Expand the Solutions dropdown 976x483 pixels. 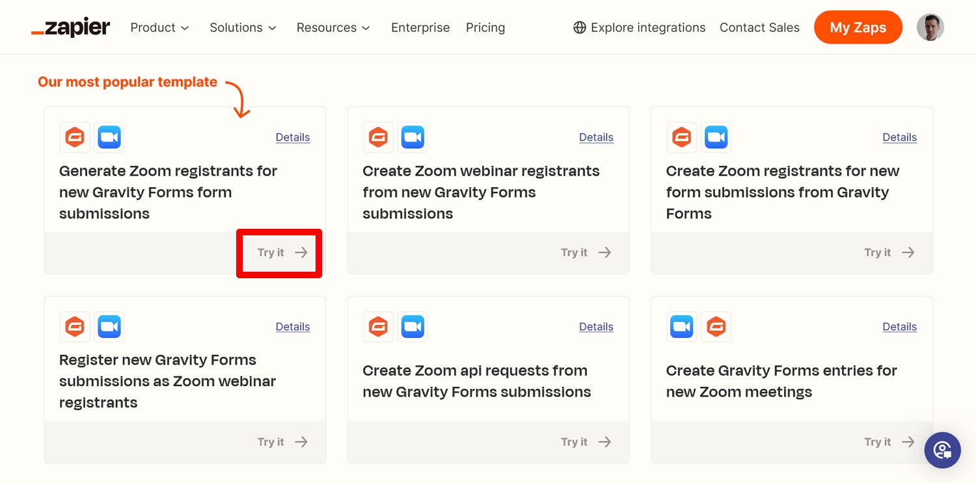click(243, 27)
